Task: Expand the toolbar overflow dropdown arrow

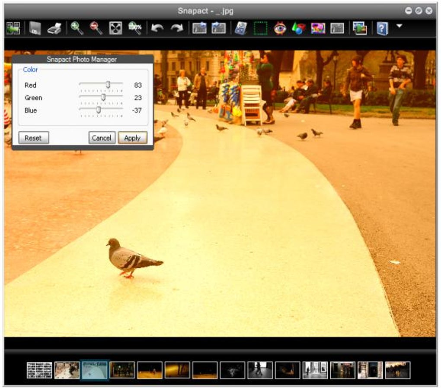Action: pos(399,26)
